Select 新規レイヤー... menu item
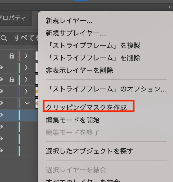The height and width of the screenshot is (182, 173). [69, 21]
